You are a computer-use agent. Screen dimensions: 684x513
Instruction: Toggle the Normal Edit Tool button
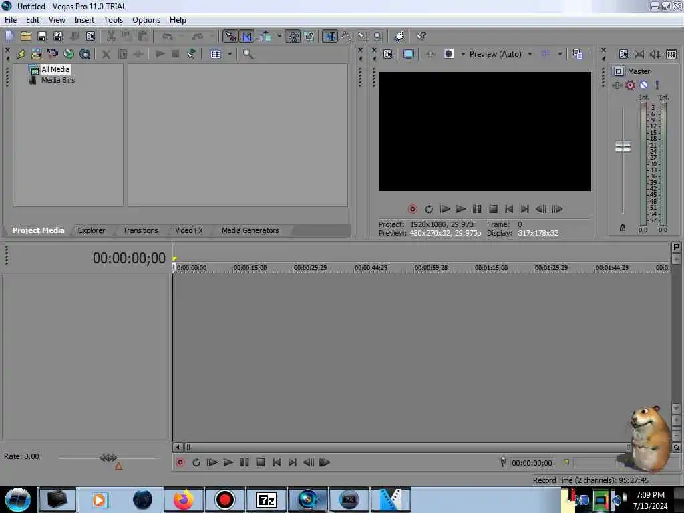[x=330, y=37]
